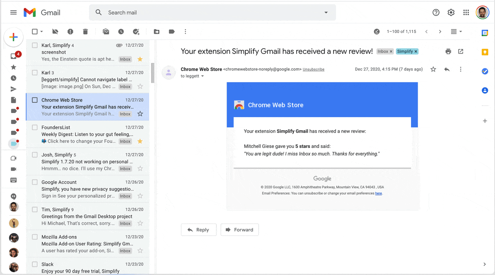Report spam using the exclamation icon

coord(70,31)
